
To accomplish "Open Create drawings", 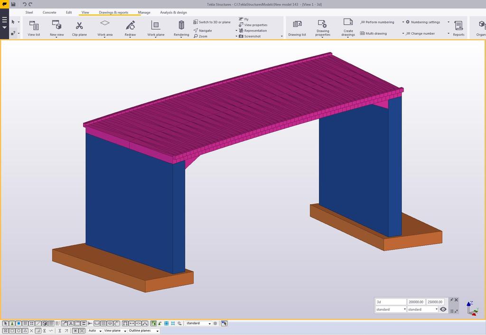I will point(348,27).
